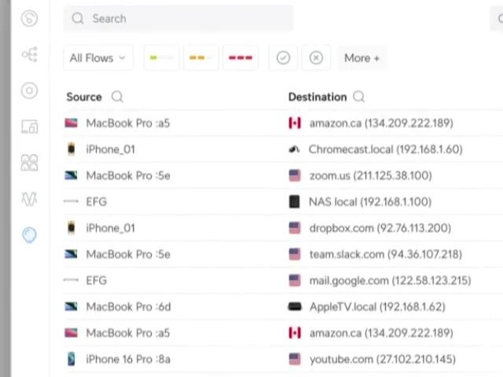Image resolution: width=503 pixels, height=377 pixels.
Task: Open the topology sidebar icon
Action: click(30, 54)
